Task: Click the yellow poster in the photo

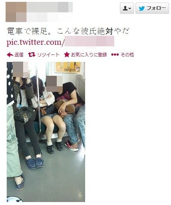Action: (x=68, y=68)
